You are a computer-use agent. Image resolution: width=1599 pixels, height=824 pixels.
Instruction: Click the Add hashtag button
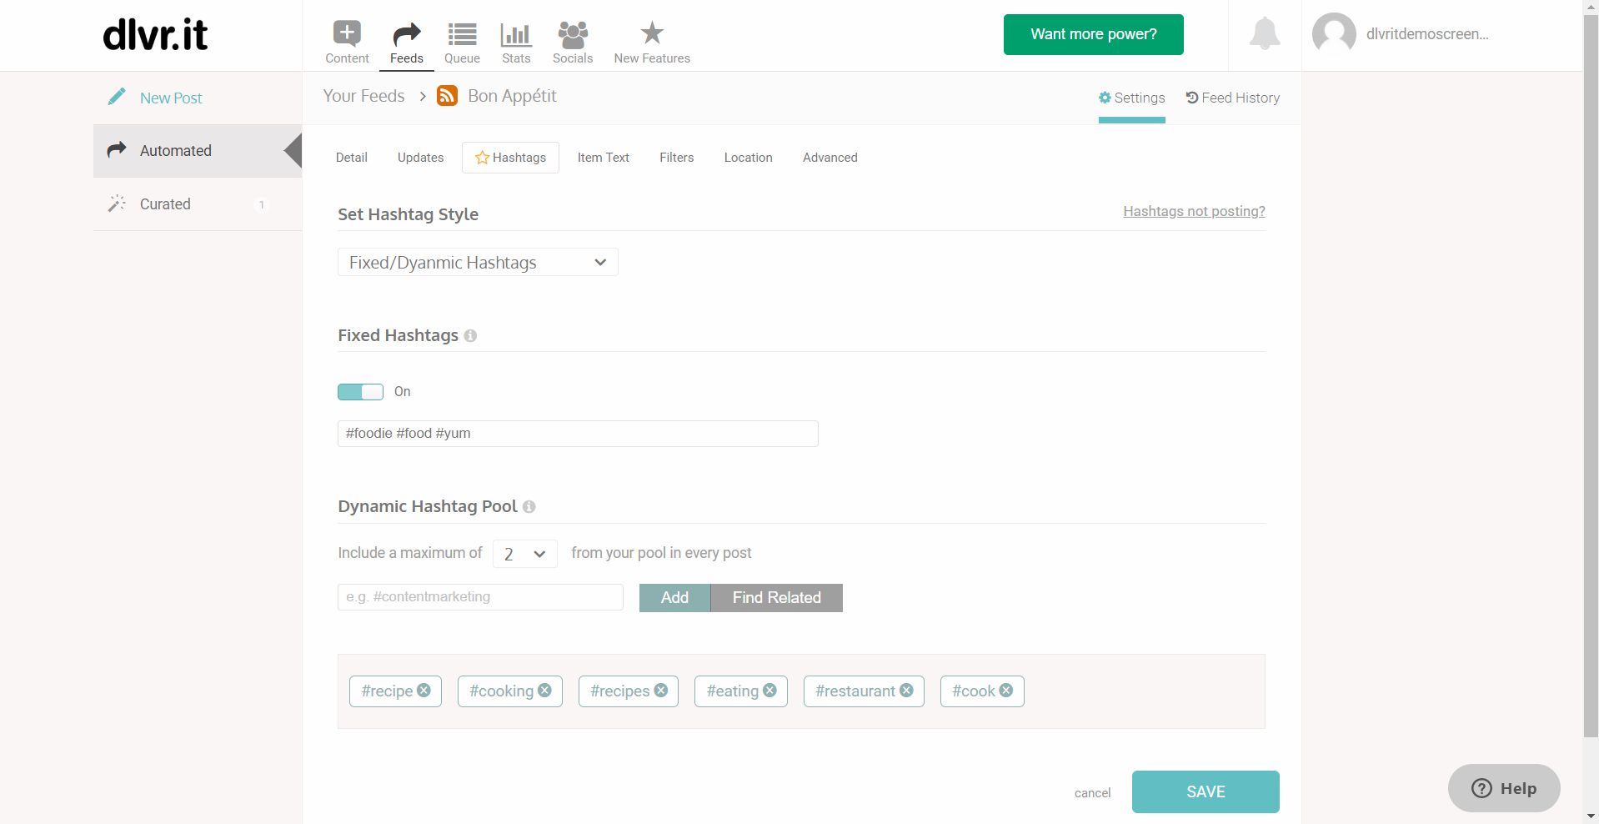[x=674, y=598]
